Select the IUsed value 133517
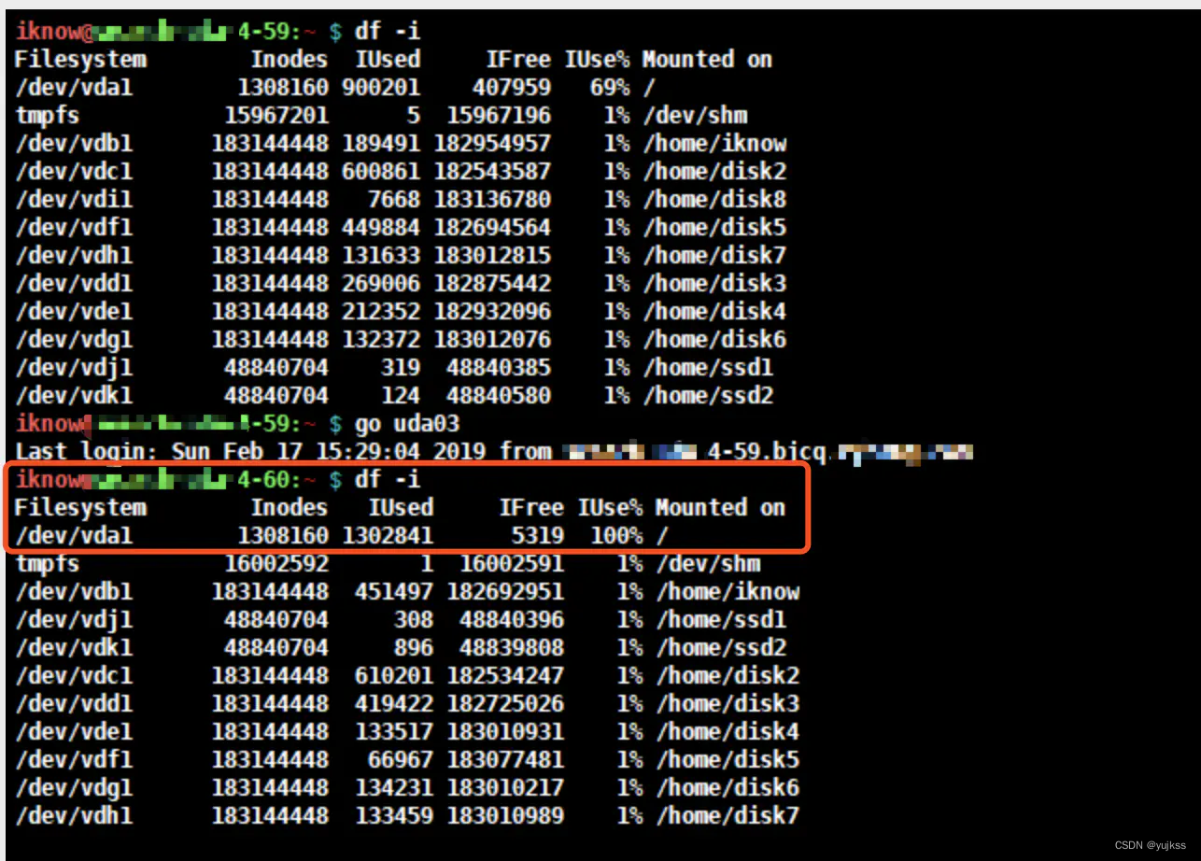Viewport: 1201px width, 861px height. (x=394, y=732)
